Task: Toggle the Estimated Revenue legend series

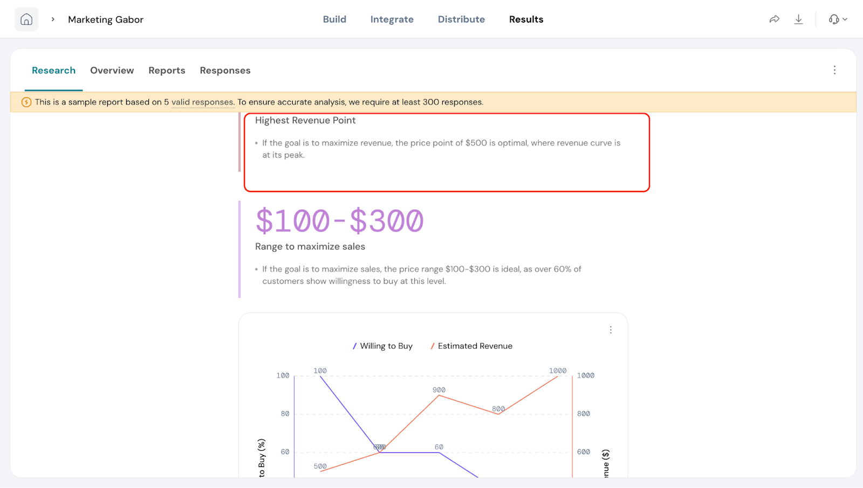Action: tap(471, 346)
